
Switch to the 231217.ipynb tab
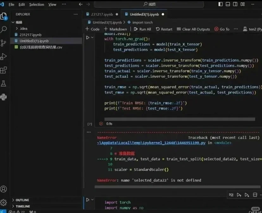102,14
